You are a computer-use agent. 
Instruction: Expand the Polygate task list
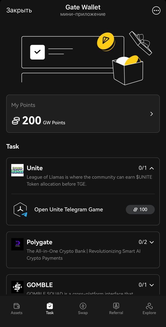(x=151, y=242)
